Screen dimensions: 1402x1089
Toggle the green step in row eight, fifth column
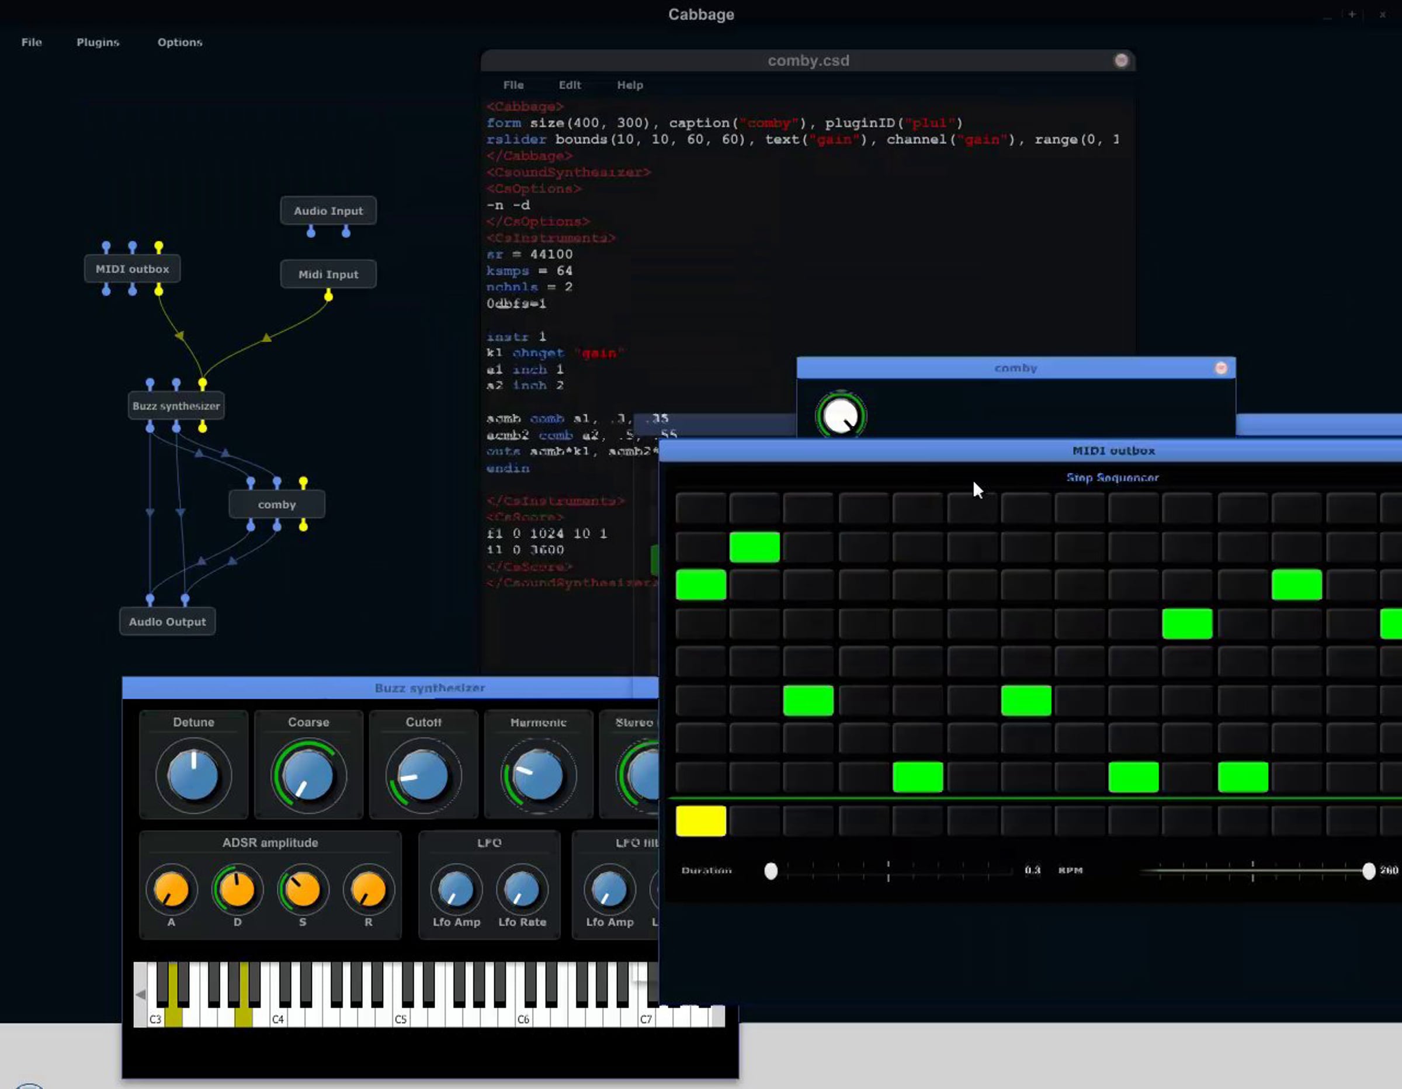click(x=918, y=778)
